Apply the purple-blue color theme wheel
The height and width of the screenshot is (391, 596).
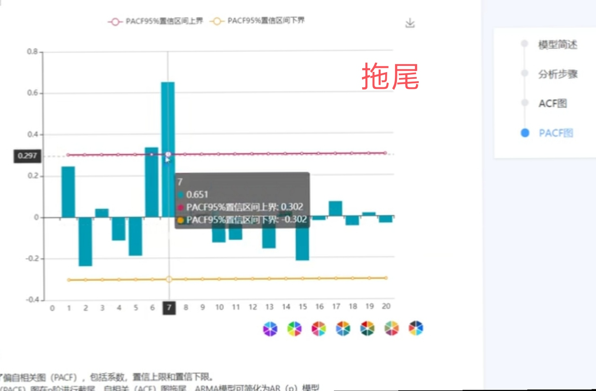point(270,329)
